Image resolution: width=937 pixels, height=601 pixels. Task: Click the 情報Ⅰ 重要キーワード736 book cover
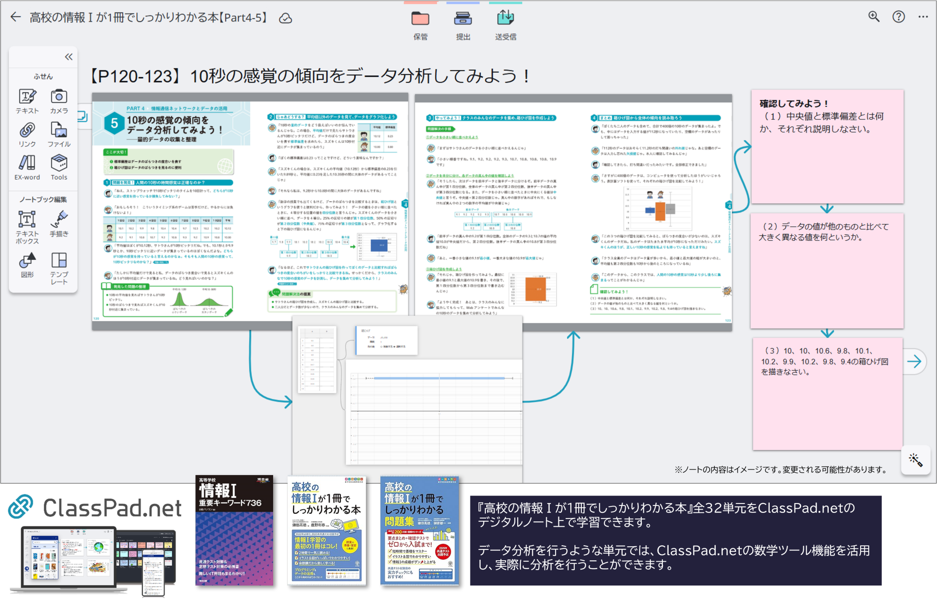point(234,530)
